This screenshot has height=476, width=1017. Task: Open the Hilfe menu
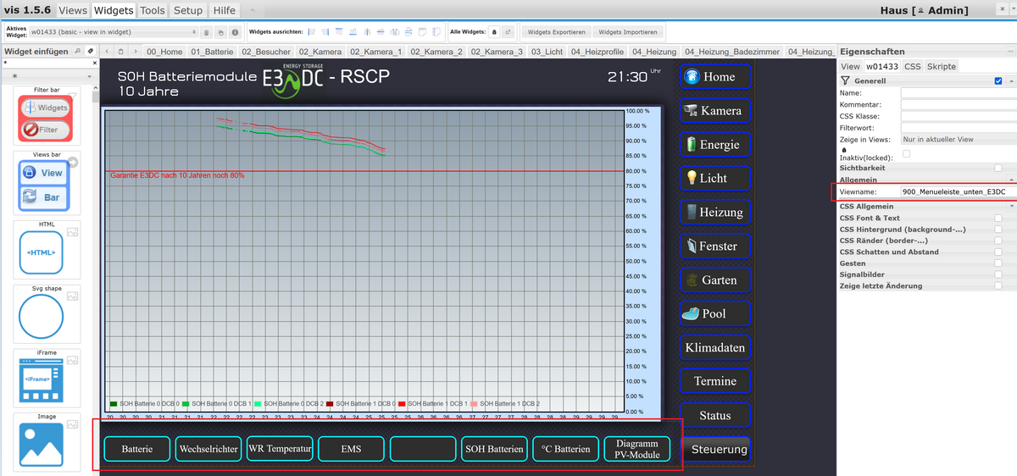pos(225,10)
